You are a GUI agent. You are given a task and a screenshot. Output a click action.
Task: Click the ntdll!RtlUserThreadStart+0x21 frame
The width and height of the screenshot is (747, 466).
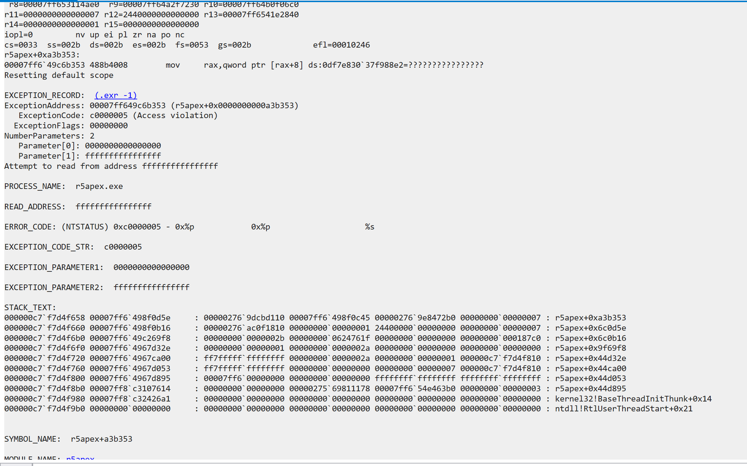click(624, 409)
